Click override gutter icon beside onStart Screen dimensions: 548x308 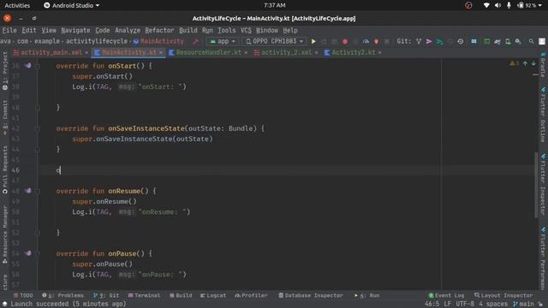pos(28,66)
